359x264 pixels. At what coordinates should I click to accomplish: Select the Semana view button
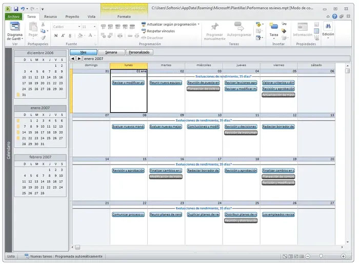(x=111, y=52)
